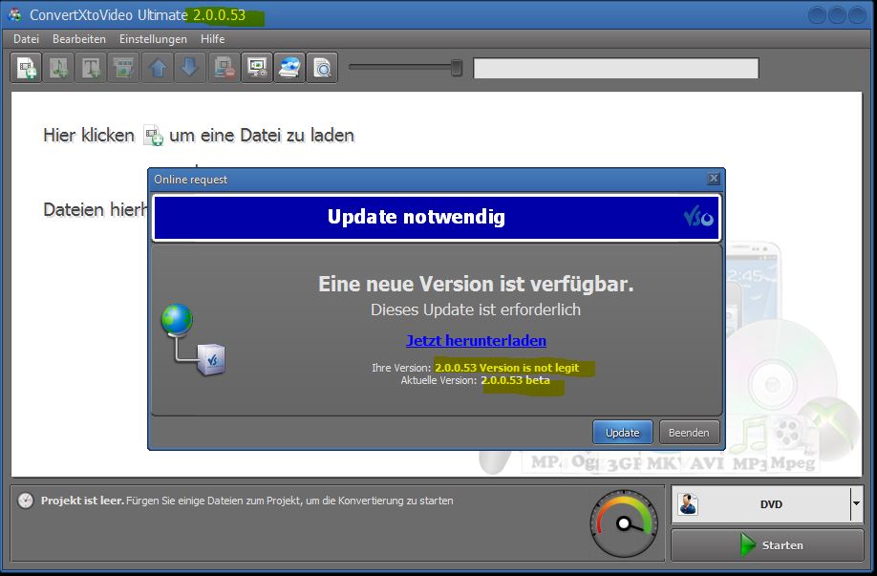Click the add subtitle text toolbar icon

(x=91, y=68)
